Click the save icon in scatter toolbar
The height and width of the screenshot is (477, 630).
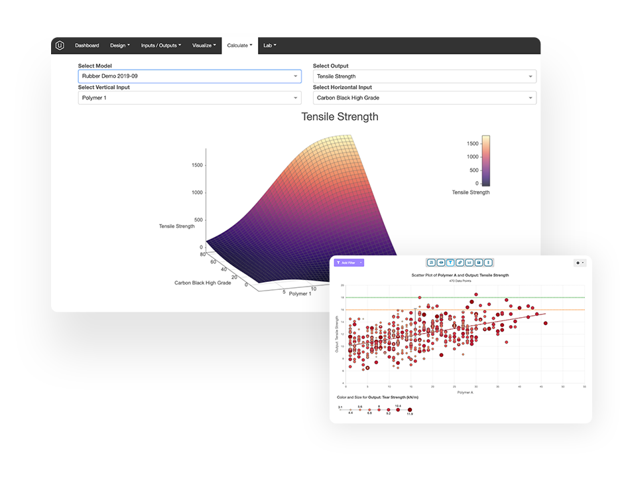coord(479,263)
